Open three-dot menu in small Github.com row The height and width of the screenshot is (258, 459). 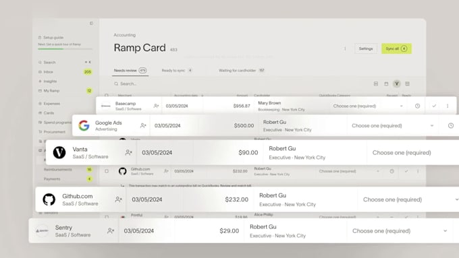(x=418, y=171)
